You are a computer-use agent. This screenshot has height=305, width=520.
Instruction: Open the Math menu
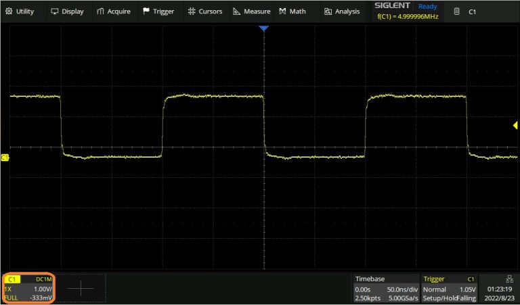click(x=292, y=11)
